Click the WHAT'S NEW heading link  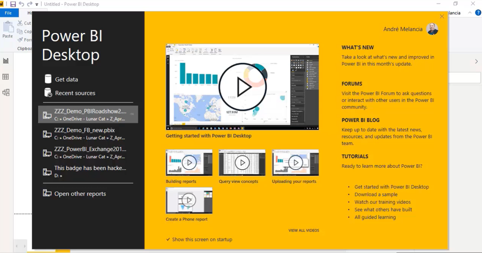click(357, 48)
